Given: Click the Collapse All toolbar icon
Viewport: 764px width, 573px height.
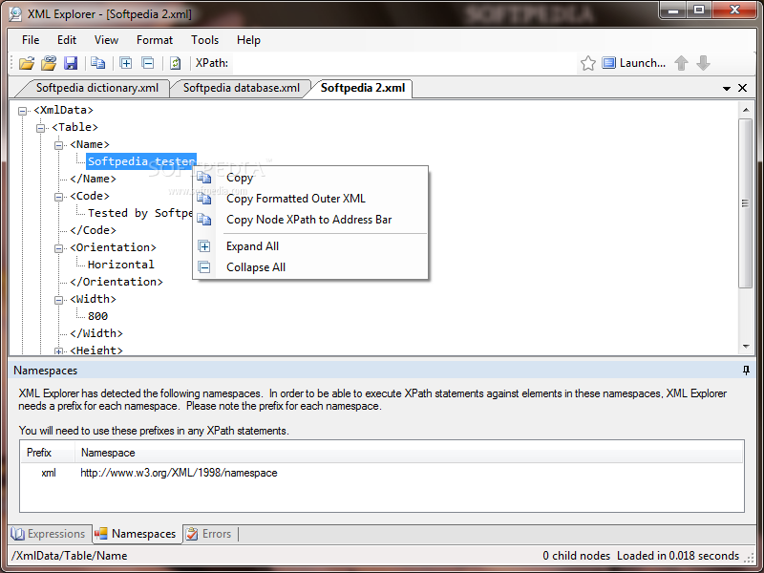Looking at the screenshot, I should (x=148, y=63).
